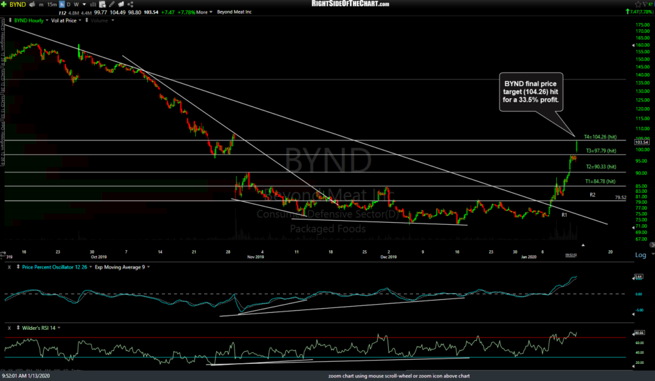Click the Beyond Meat Inc company name
The image size is (655, 381).
234,12
